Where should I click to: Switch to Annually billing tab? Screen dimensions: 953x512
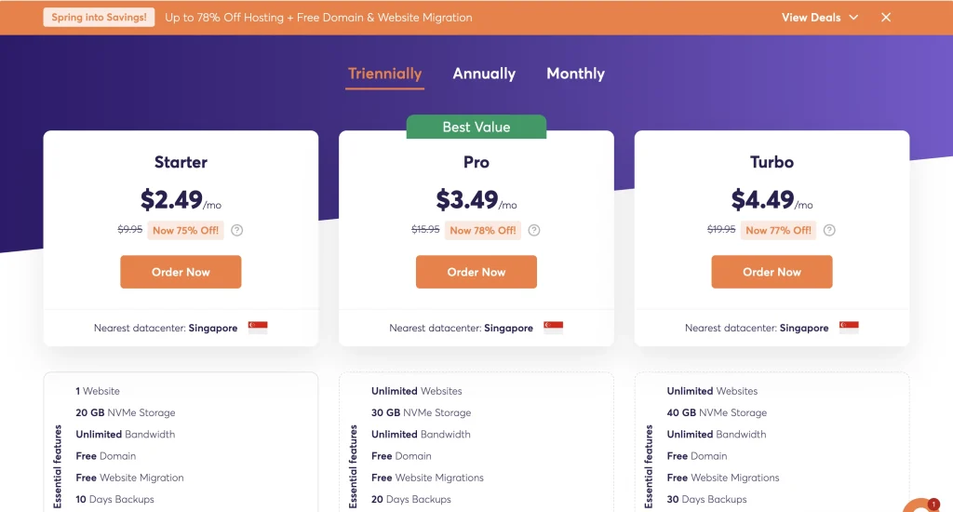(484, 74)
